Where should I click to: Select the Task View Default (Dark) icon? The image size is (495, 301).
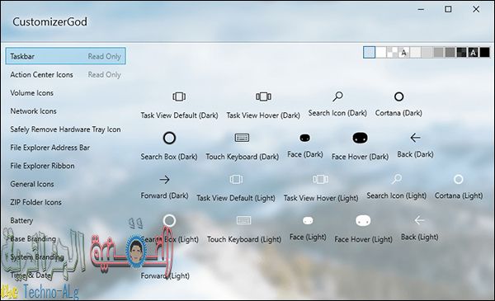coord(179,96)
